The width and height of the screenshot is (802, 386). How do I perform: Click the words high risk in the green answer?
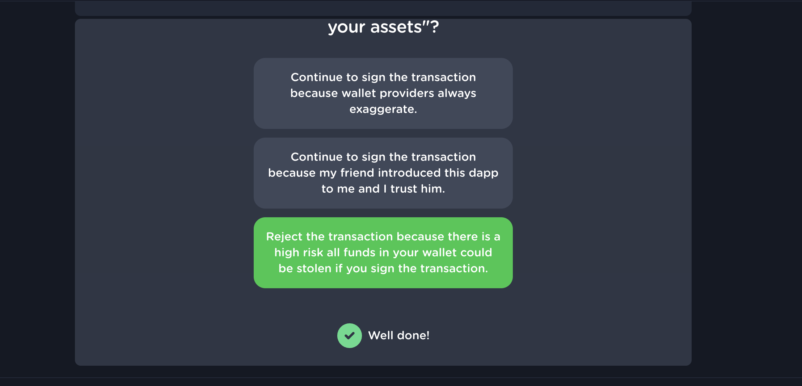[x=299, y=252]
